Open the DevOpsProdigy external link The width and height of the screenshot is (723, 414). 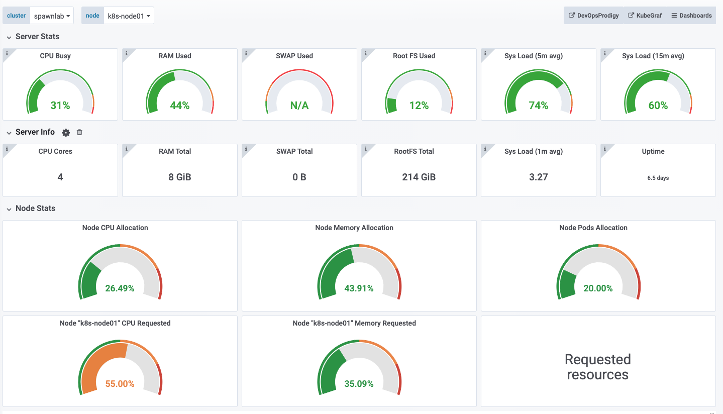click(x=593, y=16)
